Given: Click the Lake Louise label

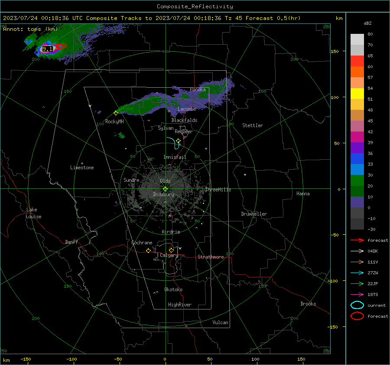Looking at the screenshot, I should point(33,213).
